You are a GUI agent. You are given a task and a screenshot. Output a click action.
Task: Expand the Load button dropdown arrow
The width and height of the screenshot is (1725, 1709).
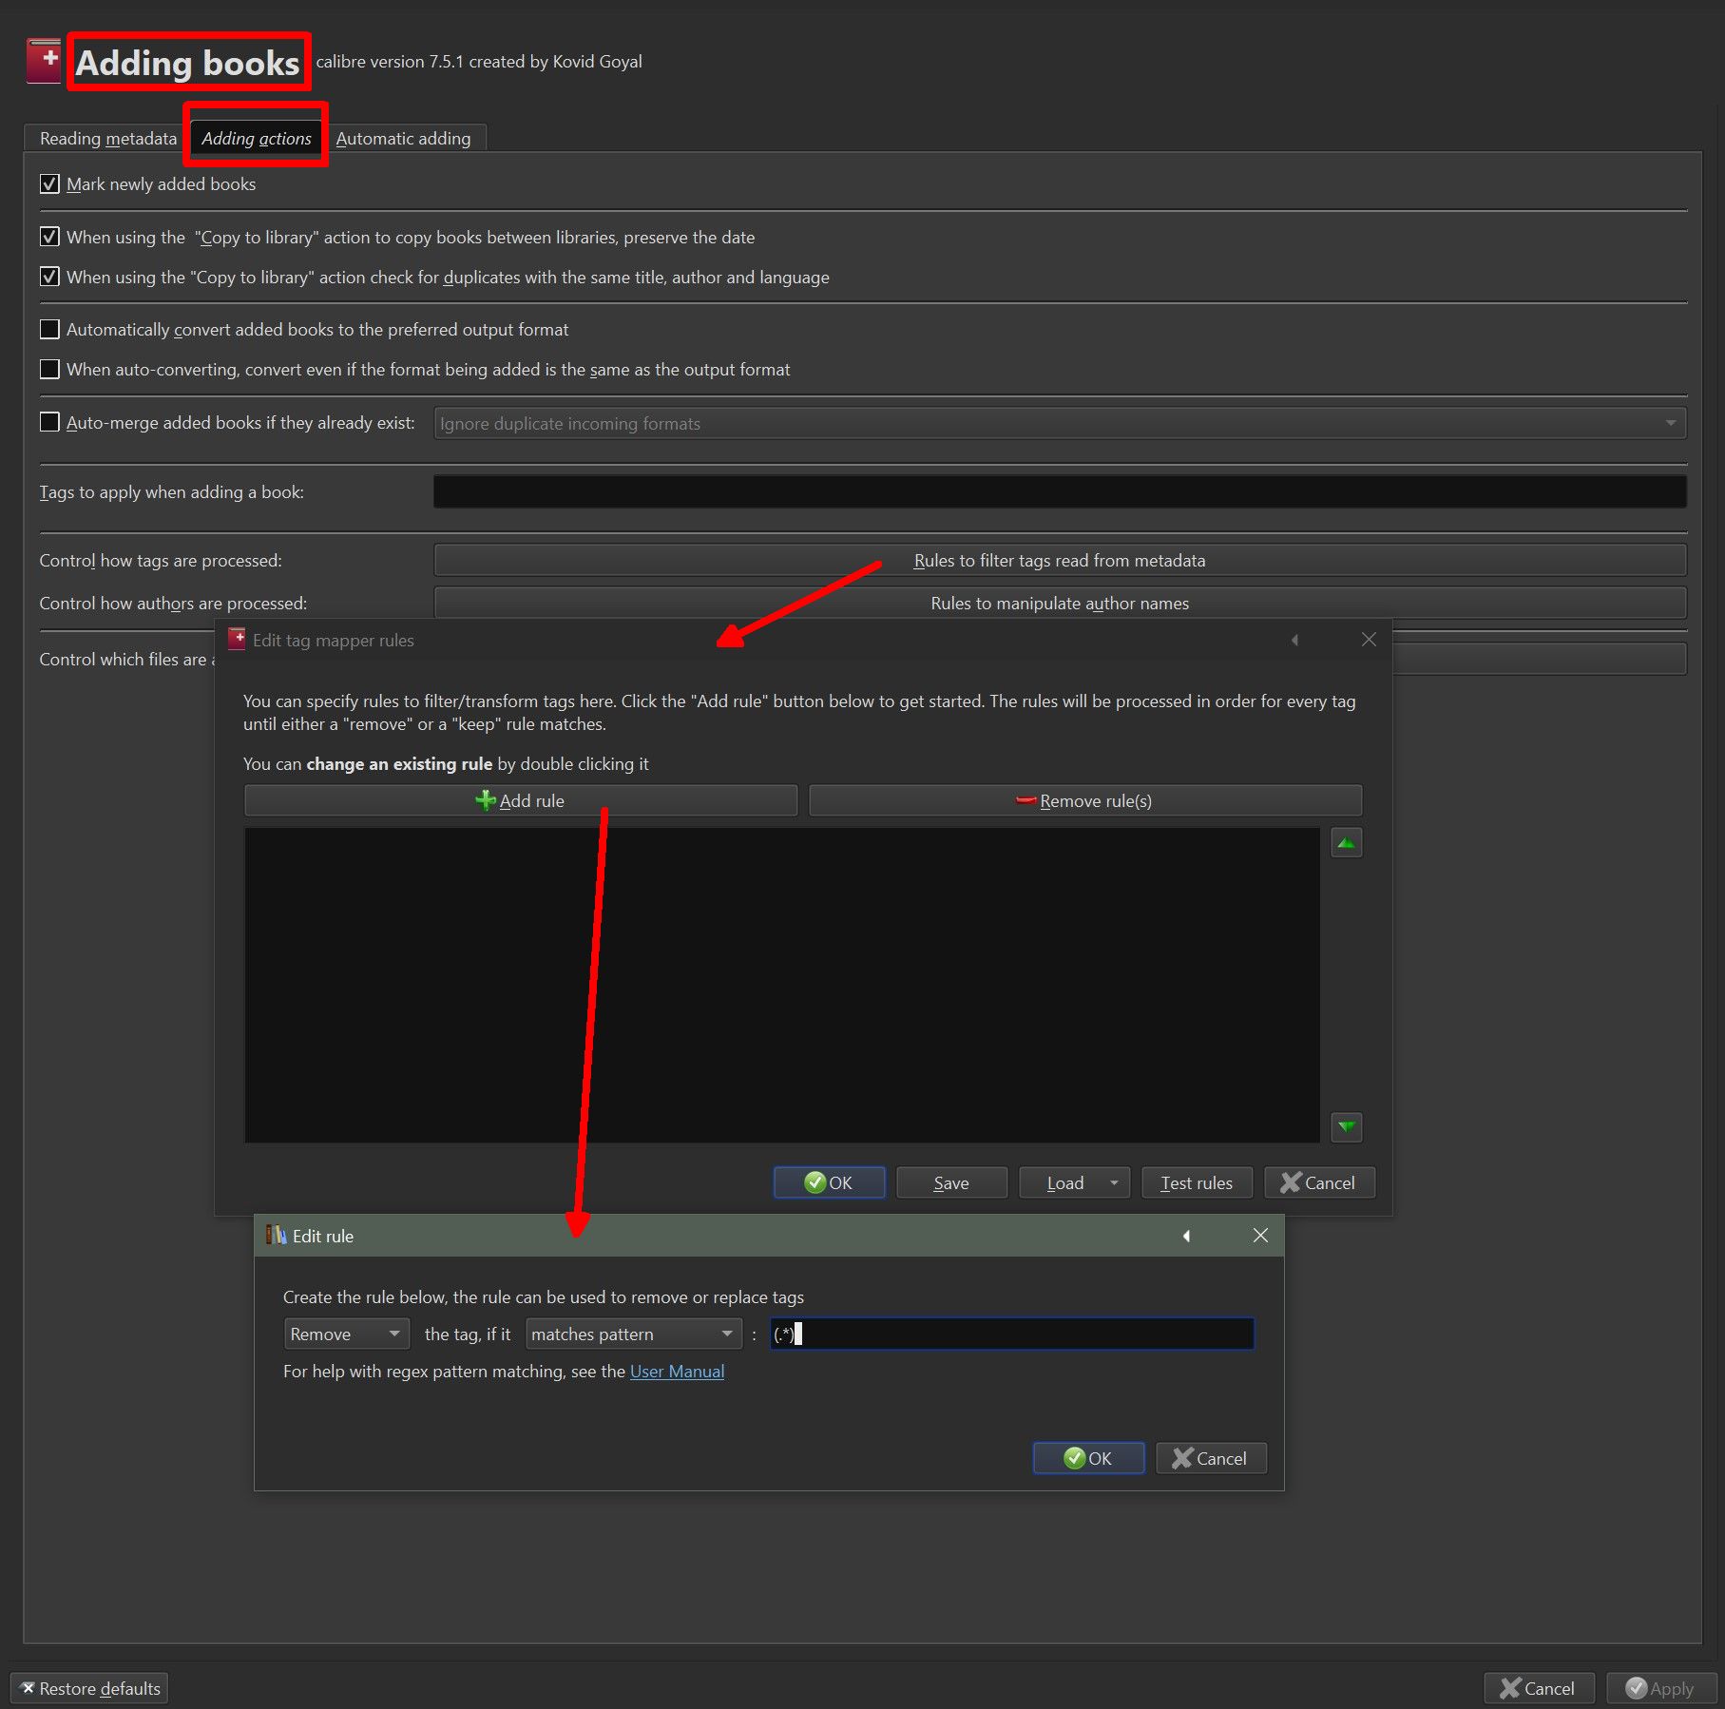[1114, 1182]
